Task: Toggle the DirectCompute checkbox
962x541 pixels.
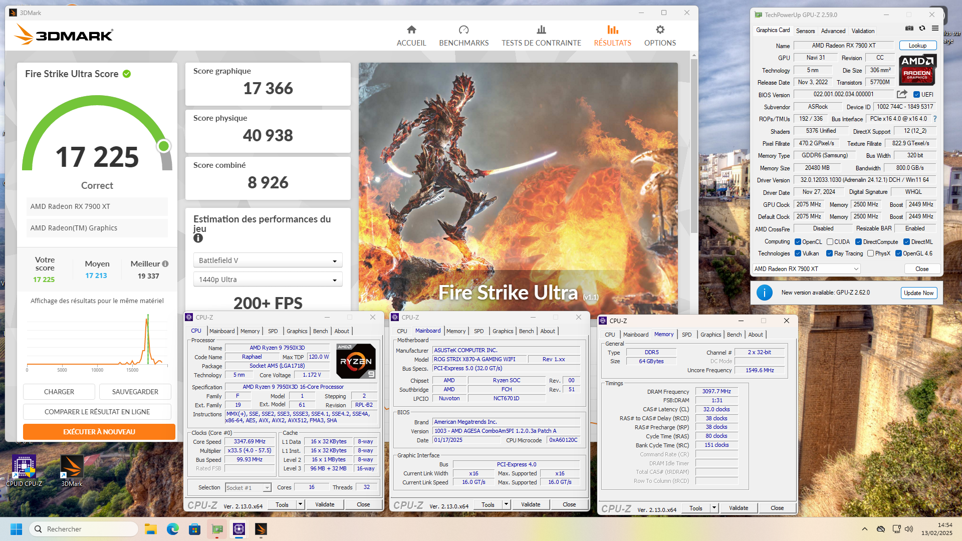Action: coord(858,242)
